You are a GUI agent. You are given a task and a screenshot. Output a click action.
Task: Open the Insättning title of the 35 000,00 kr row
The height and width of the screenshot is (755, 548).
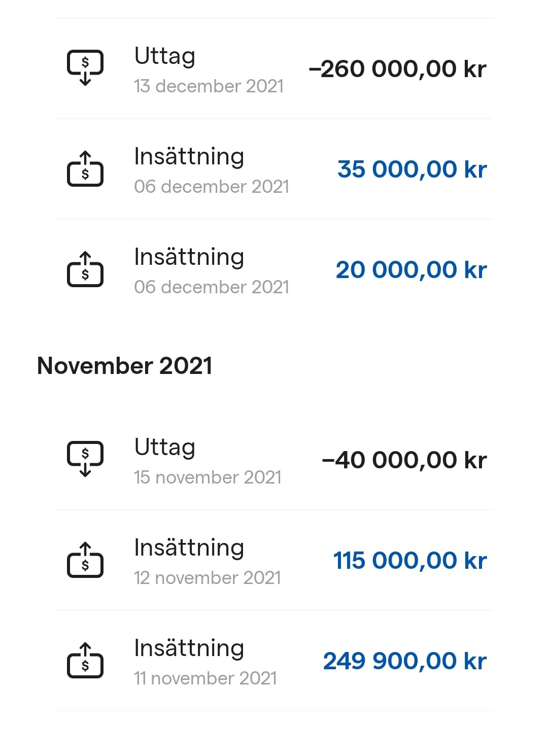(189, 156)
